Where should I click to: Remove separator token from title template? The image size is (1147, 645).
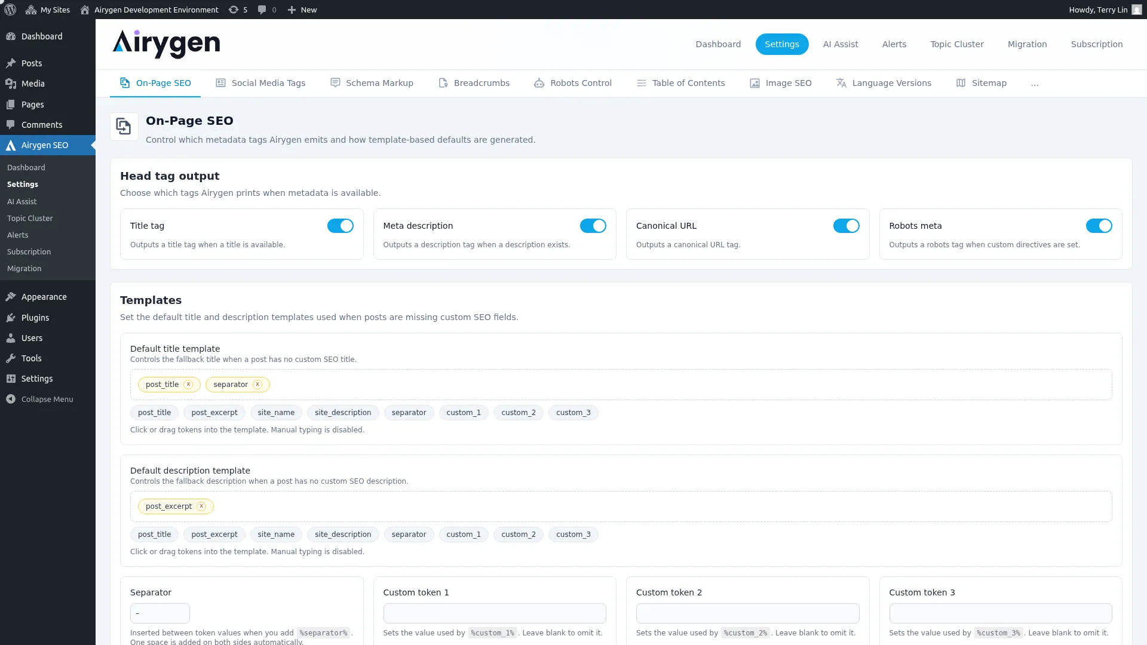[257, 385]
